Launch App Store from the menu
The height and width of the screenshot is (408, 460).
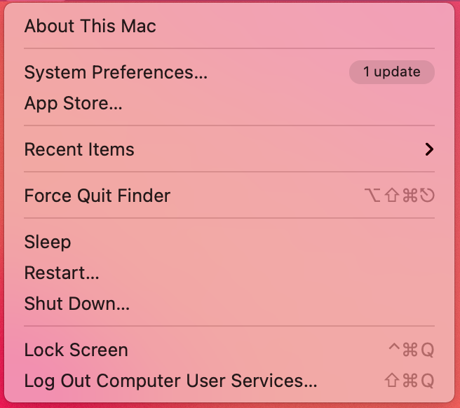73,104
